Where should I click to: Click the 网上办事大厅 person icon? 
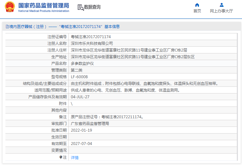tap(222, 5)
